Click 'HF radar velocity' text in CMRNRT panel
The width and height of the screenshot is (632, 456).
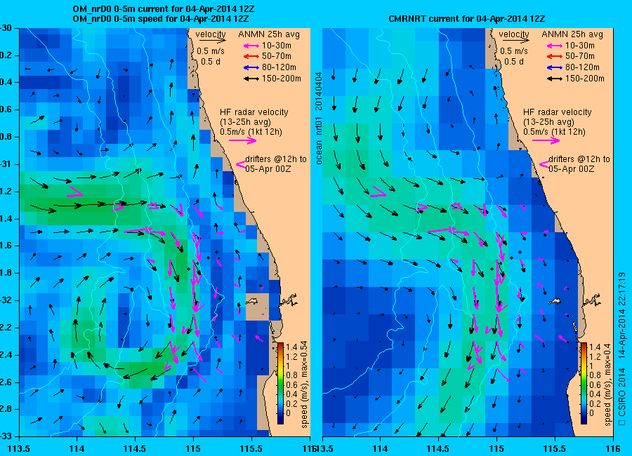point(558,112)
